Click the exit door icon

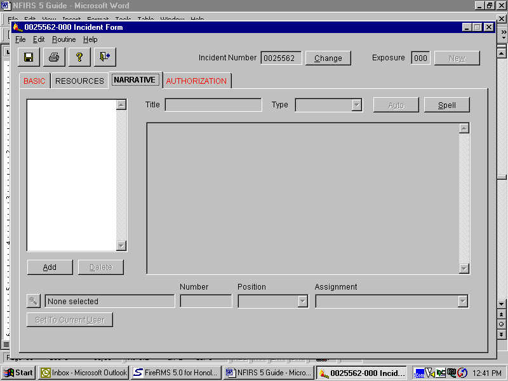(105, 57)
